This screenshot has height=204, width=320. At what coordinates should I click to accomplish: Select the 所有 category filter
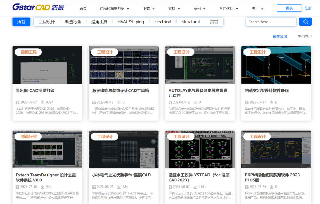(x=21, y=22)
